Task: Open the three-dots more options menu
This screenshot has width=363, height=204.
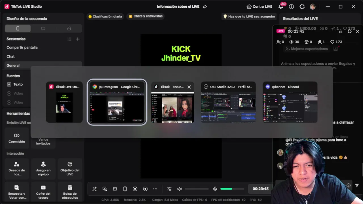Action: (x=155, y=189)
